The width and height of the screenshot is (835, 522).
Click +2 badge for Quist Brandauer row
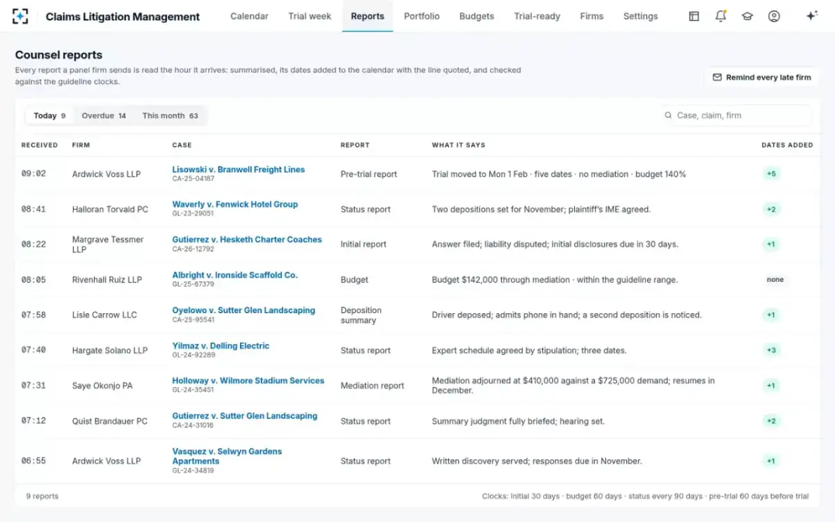click(771, 421)
